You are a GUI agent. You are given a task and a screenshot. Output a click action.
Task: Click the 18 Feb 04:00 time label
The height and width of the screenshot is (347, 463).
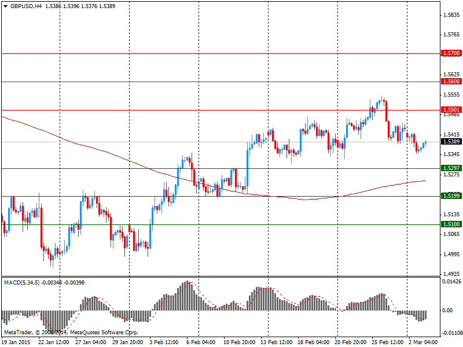[313, 342]
